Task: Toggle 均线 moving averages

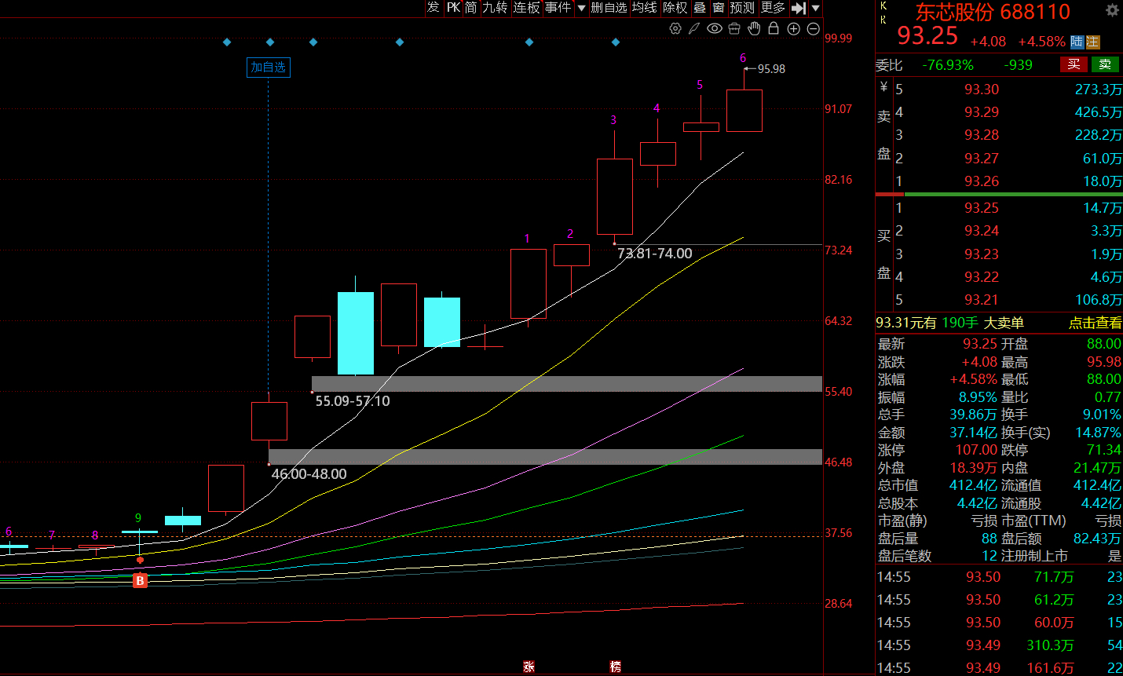Action: click(644, 8)
